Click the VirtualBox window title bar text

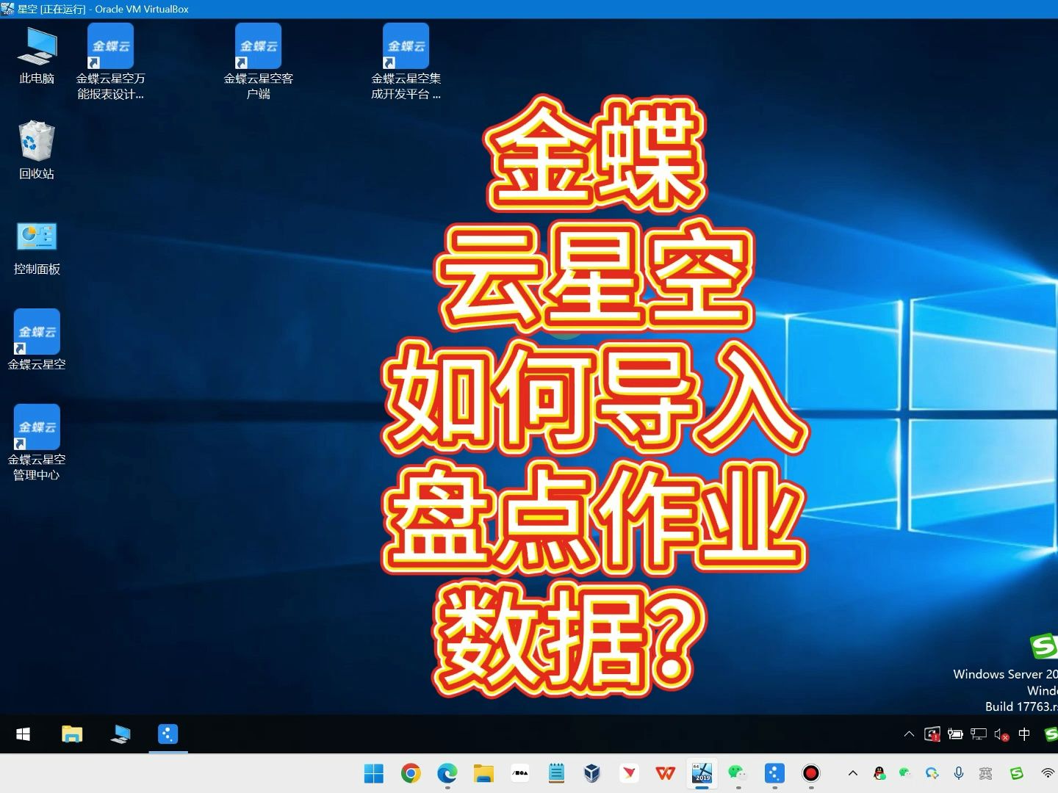(103, 9)
